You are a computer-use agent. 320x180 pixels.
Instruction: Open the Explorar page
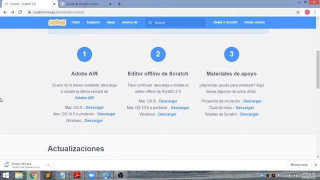(93, 22)
